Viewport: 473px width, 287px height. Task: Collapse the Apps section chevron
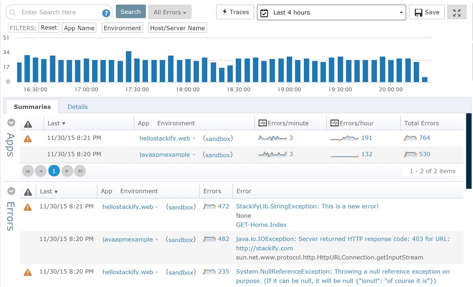tap(11, 123)
